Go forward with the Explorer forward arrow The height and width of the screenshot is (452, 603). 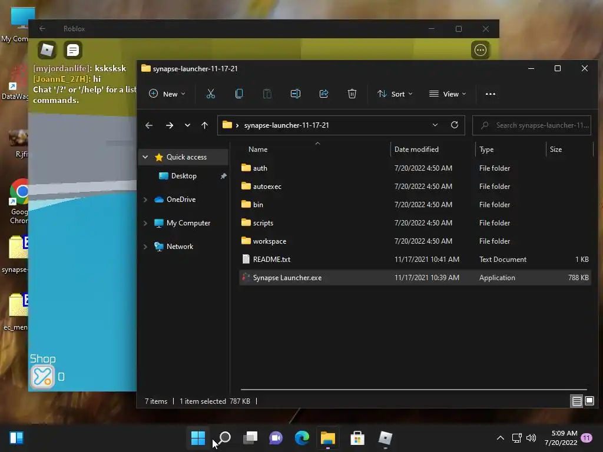(x=169, y=125)
